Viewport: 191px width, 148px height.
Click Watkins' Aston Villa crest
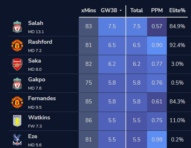tap(17, 121)
